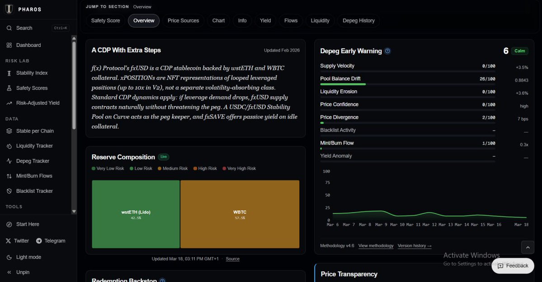Click the Updated Feb 2026 text

(x=282, y=51)
